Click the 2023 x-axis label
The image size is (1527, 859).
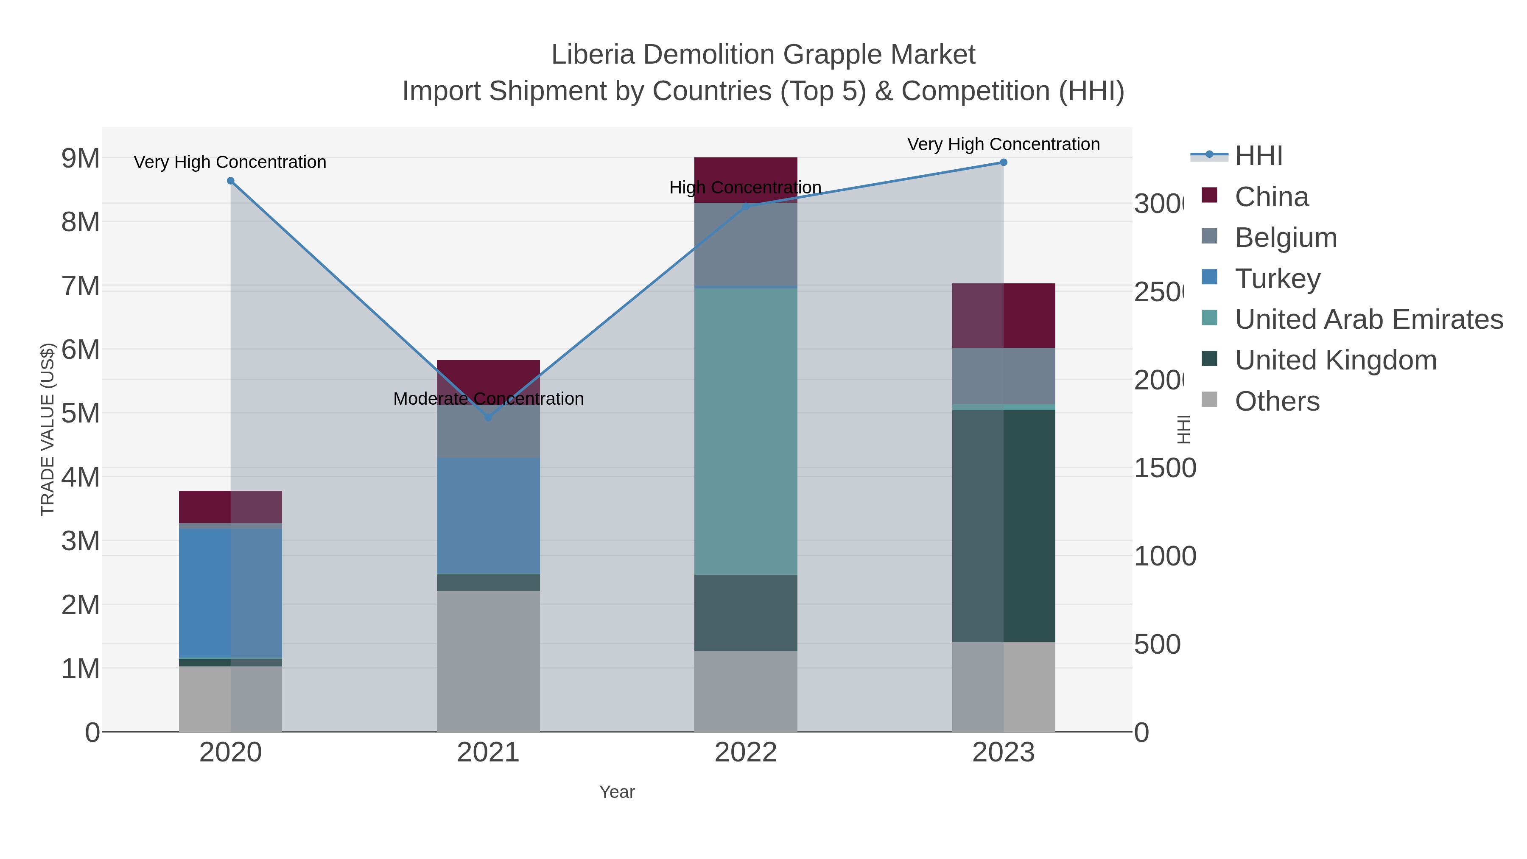[1004, 752]
